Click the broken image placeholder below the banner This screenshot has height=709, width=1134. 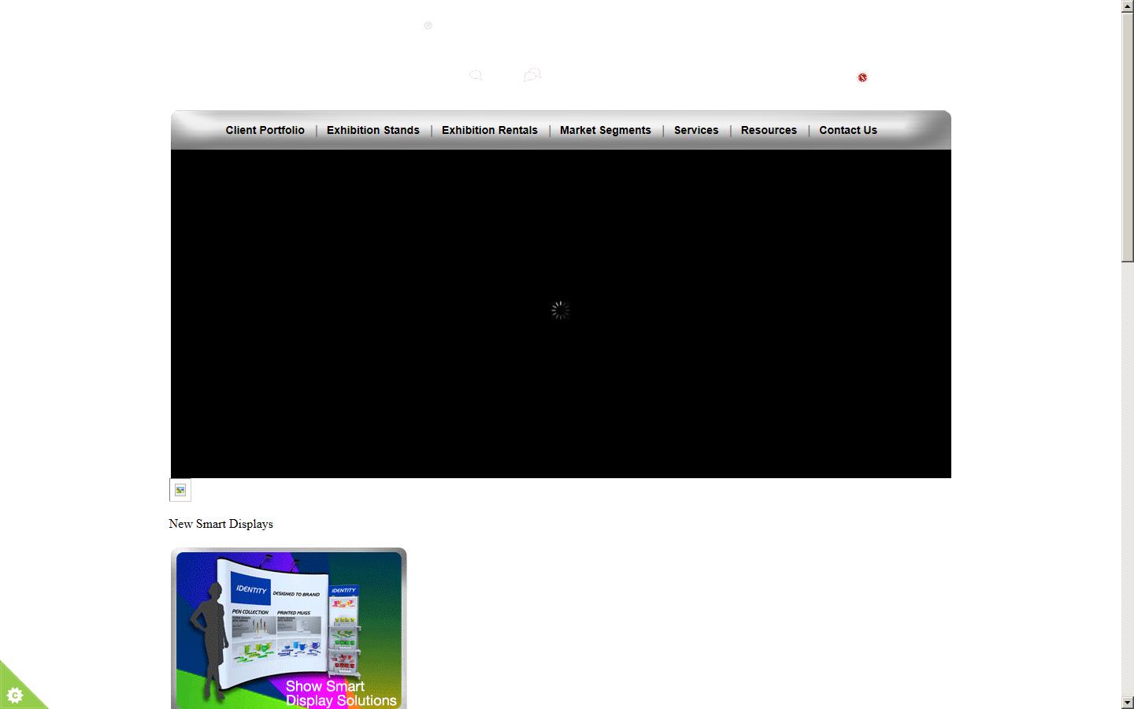180,489
